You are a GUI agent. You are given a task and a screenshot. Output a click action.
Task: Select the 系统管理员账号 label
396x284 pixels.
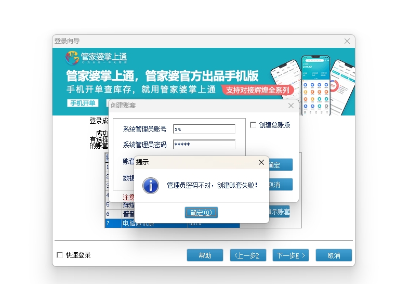tap(144, 129)
